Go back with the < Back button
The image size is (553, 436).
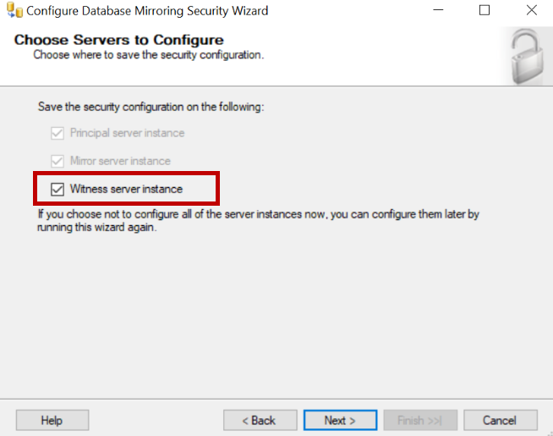point(260,420)
